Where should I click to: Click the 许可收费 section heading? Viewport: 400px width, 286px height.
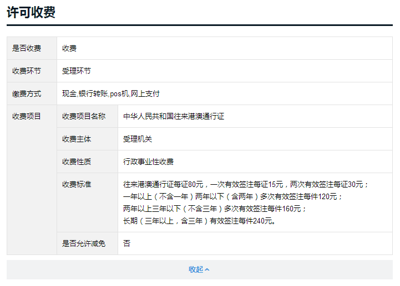[31, 13]
